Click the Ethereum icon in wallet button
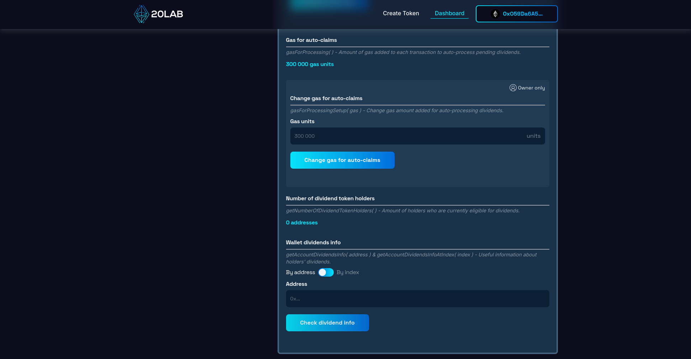 coord(495,14)
